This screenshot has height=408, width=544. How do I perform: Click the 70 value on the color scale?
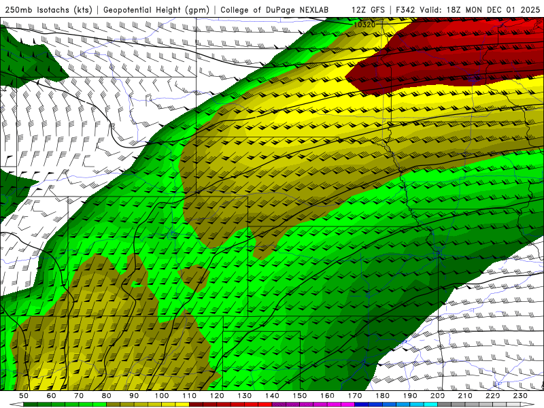[79, 396]
